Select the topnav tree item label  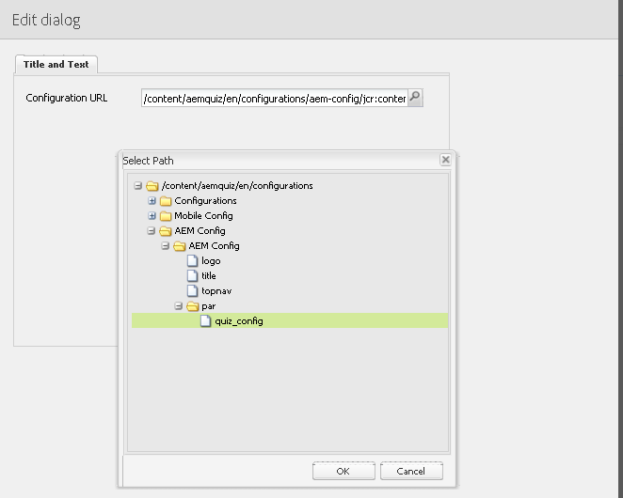216,290
